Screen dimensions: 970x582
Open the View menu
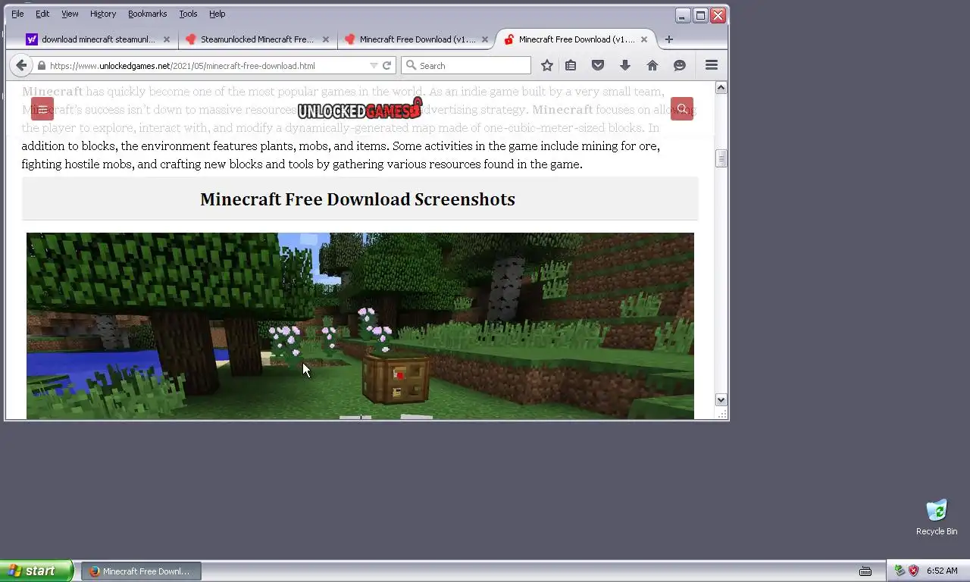click(70, 14)
